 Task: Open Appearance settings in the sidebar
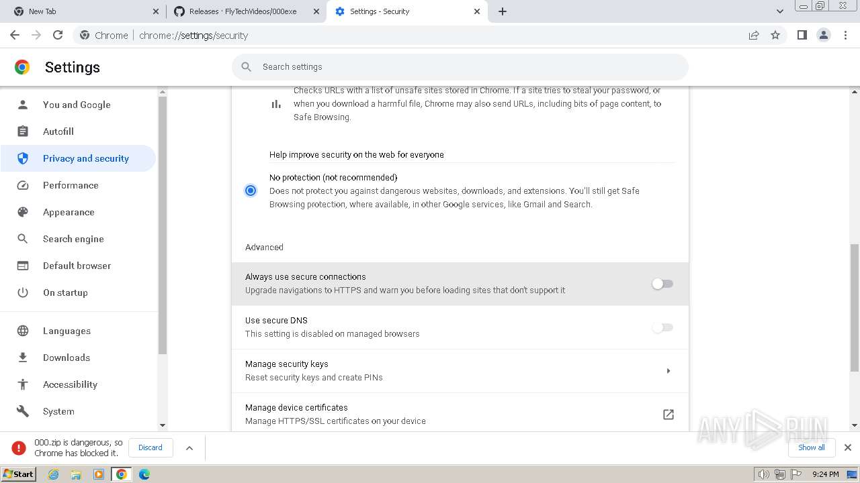(69, 212)
